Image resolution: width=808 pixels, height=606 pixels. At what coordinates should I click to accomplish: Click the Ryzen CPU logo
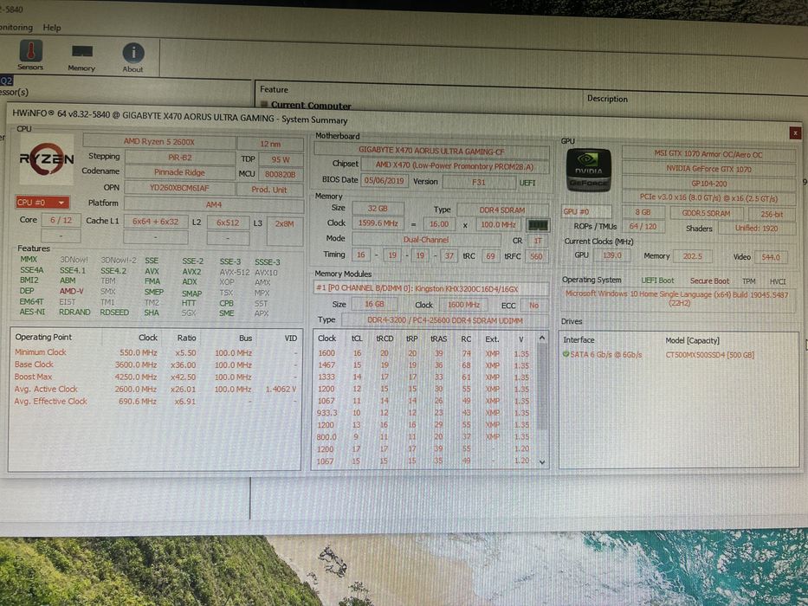(47, 160)
